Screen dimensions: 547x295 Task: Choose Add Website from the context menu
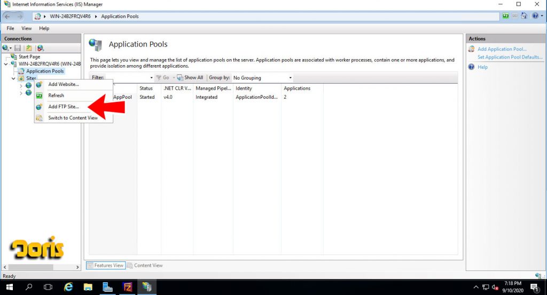point(74,84)
